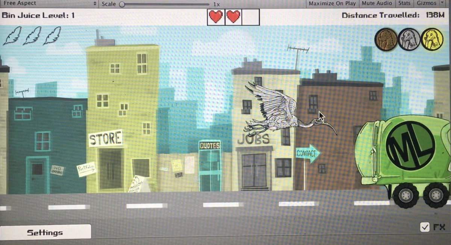
Task: Click the Bin Juice Level text
Action: coord(38,15)
